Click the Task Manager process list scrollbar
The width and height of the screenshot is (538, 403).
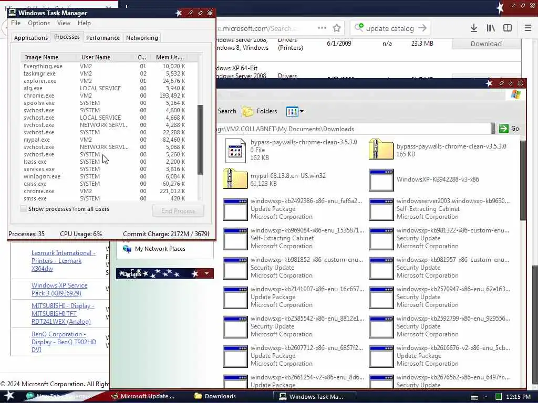pyautogui.click(x=200, y=140)
